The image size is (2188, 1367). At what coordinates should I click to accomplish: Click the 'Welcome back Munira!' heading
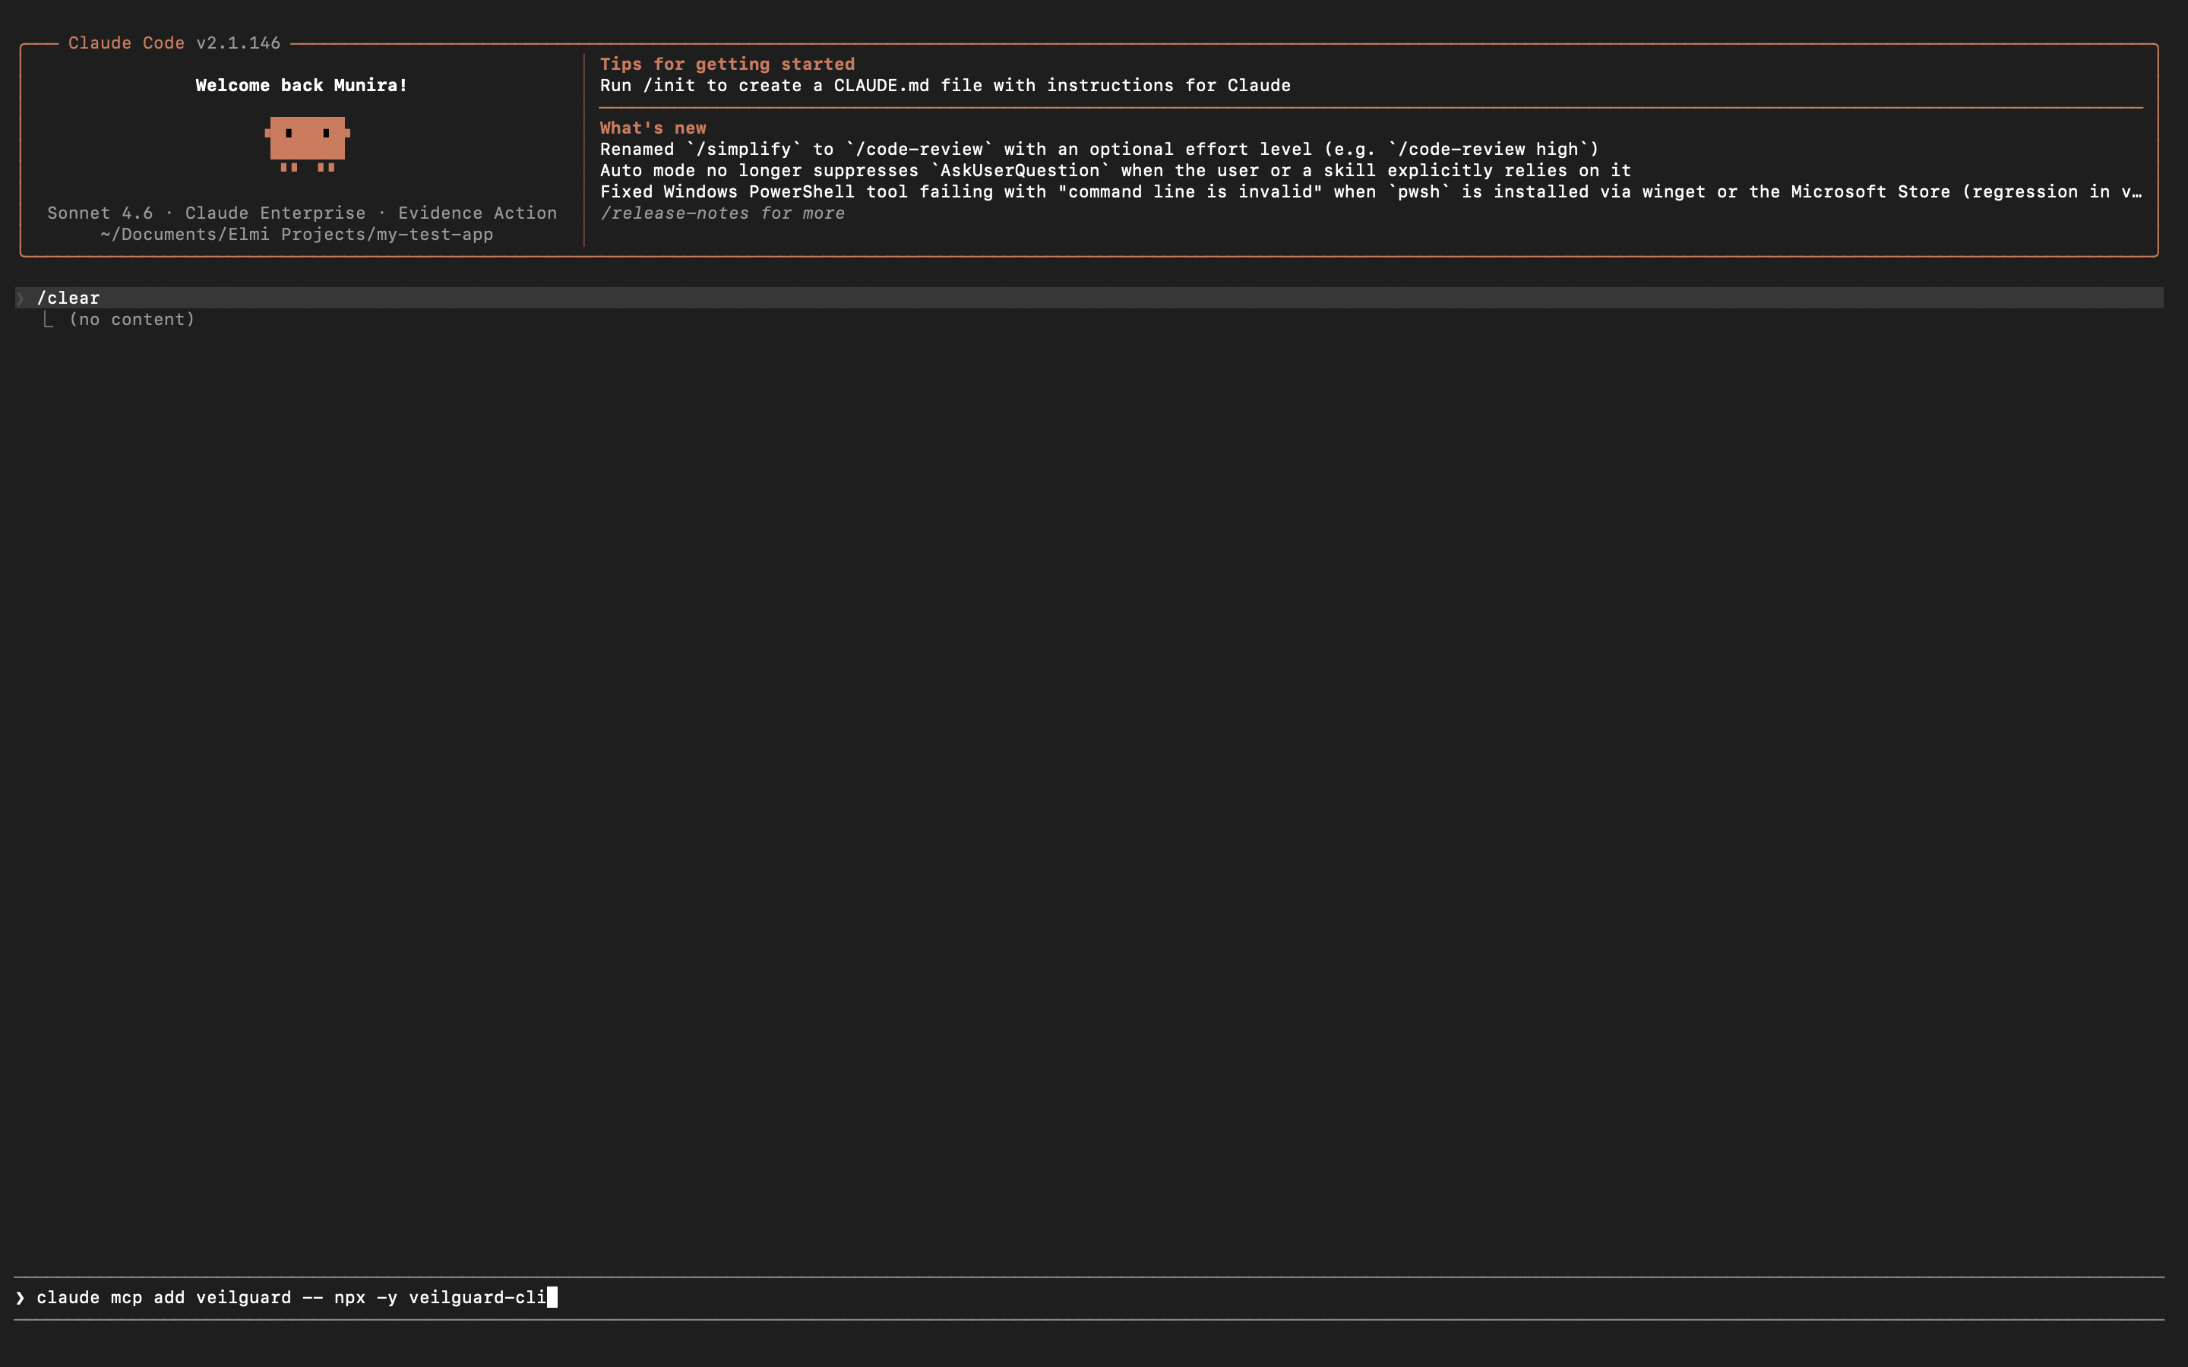point(301,85)
